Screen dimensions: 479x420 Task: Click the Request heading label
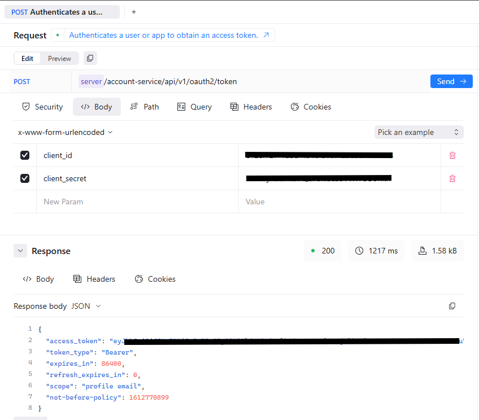[30, 36]
